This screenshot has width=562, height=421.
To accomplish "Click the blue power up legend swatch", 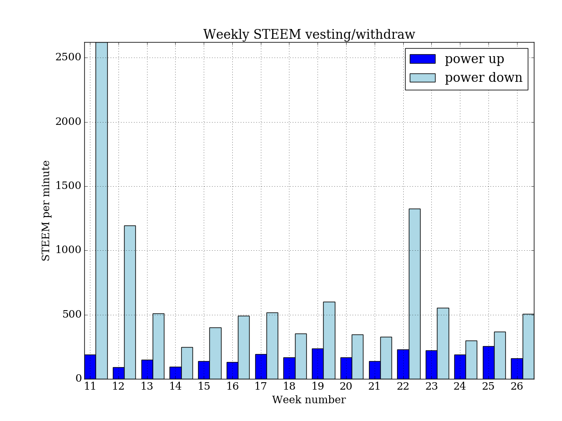I will [422, 59].
